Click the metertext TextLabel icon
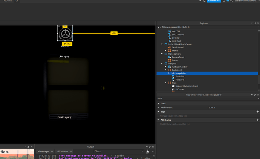This screenshot has height=159, width=260. (170, 41)
